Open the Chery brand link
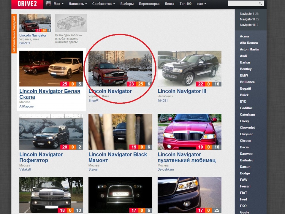 tap(244, 121)
